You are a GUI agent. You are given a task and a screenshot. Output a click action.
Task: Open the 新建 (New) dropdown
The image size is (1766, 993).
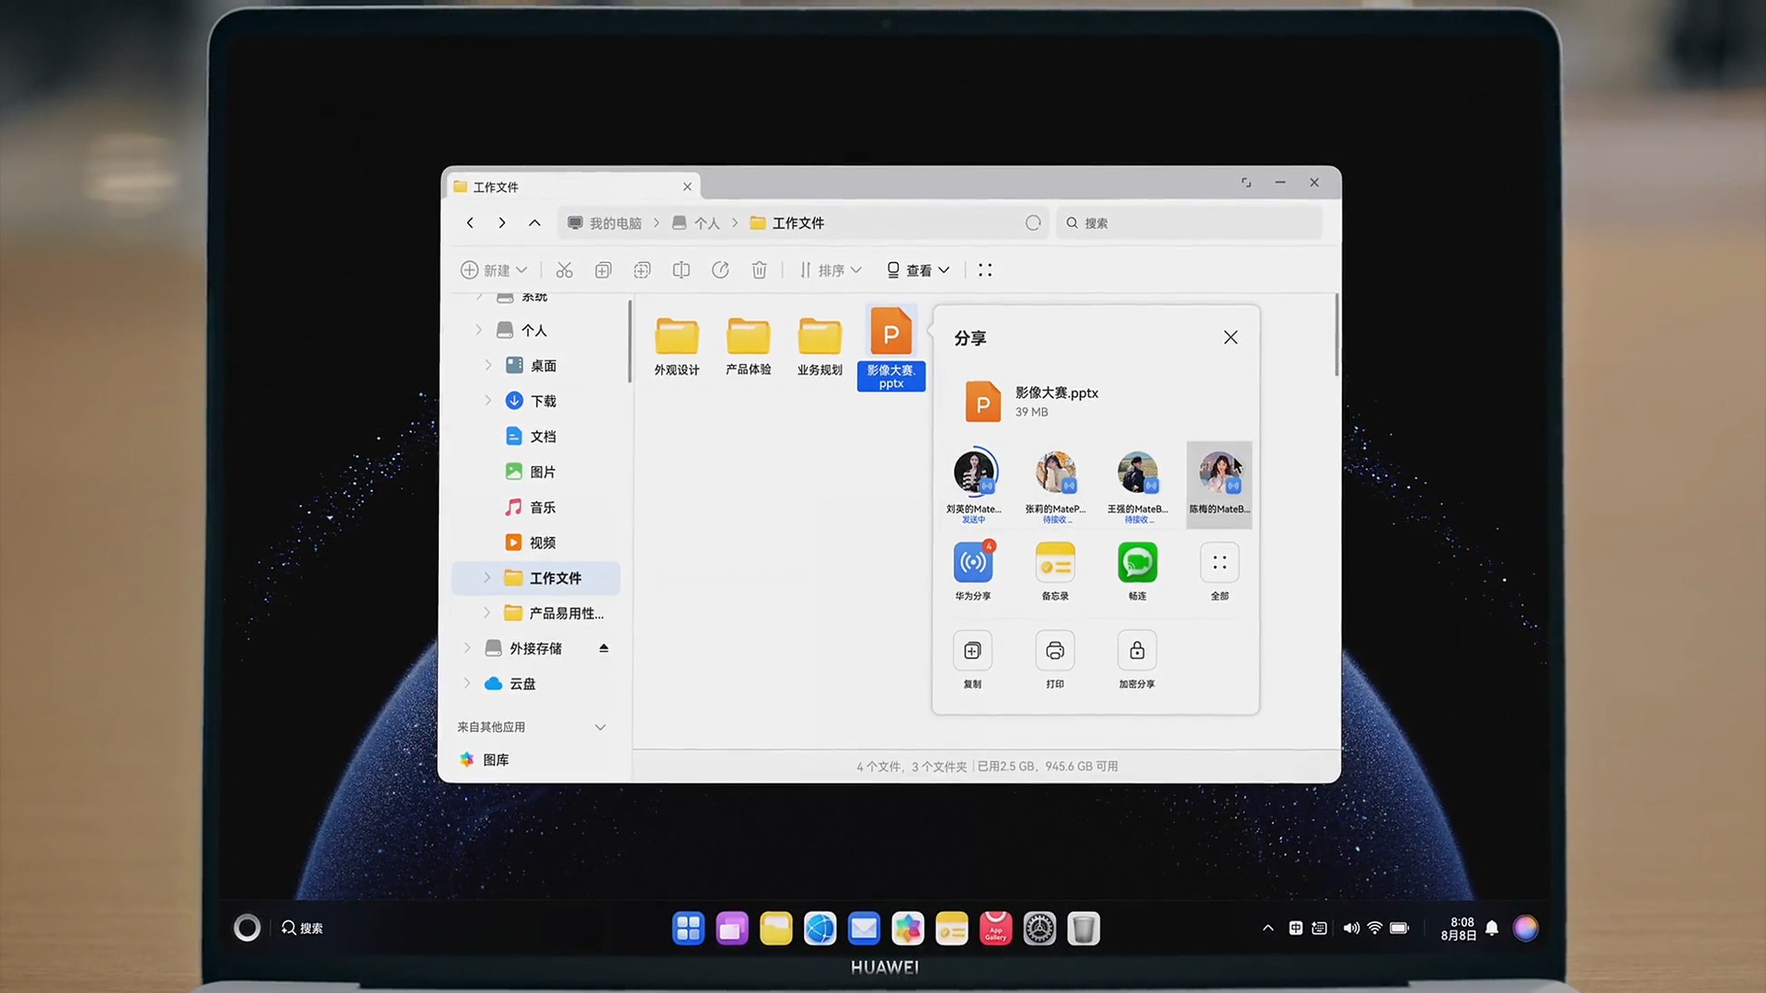(x=494, y=269)
